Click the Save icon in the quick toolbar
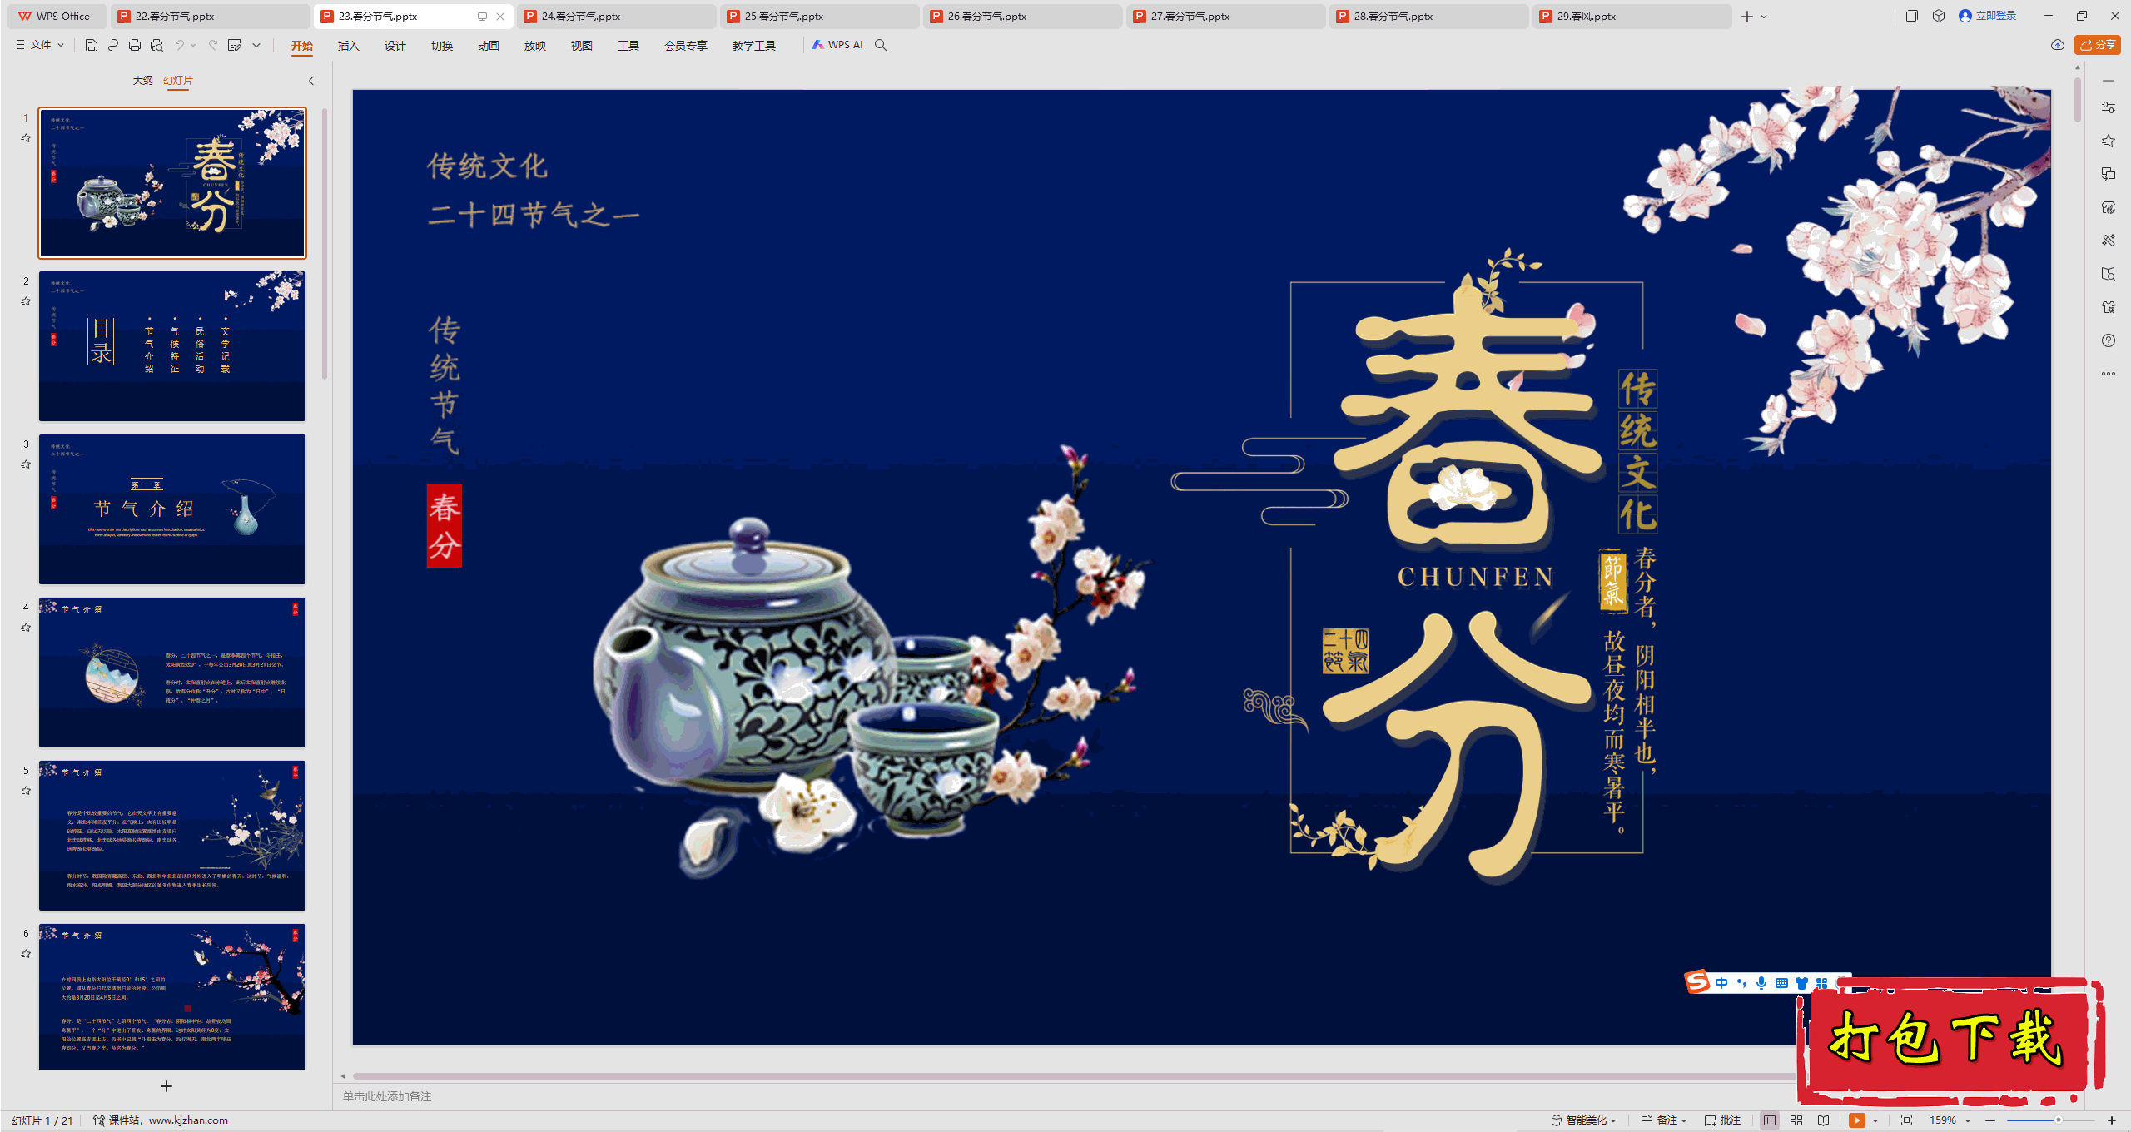The width and height of the screenshot is (2131, 1132). [92, 45]
